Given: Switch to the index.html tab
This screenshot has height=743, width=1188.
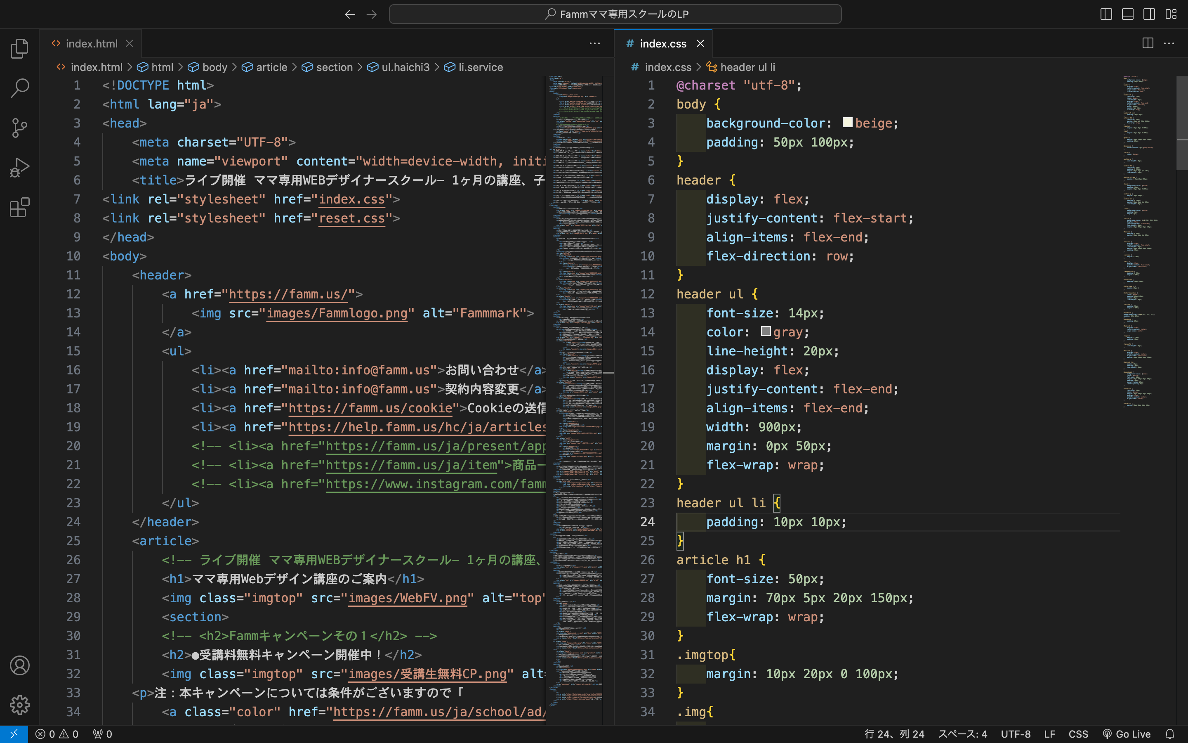Looking at the screenshot, I should pos(91,43).
